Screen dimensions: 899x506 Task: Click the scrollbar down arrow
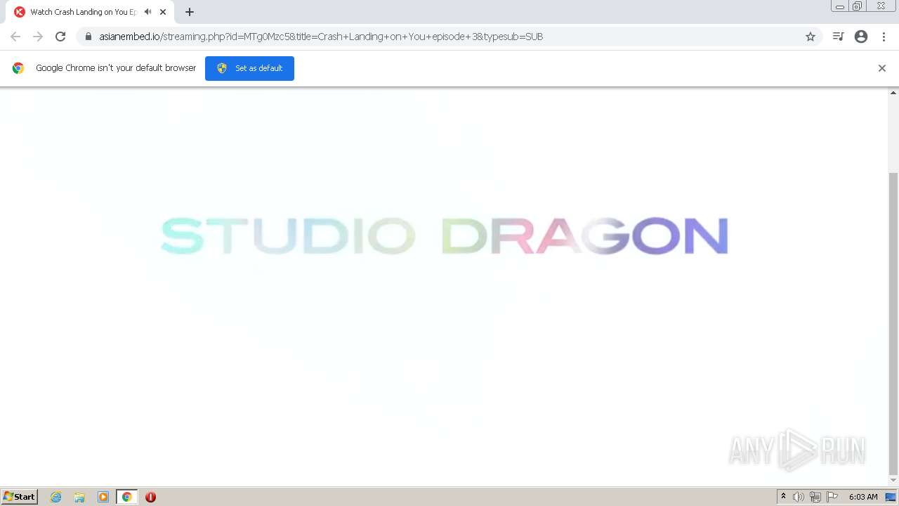coord(893,481)
